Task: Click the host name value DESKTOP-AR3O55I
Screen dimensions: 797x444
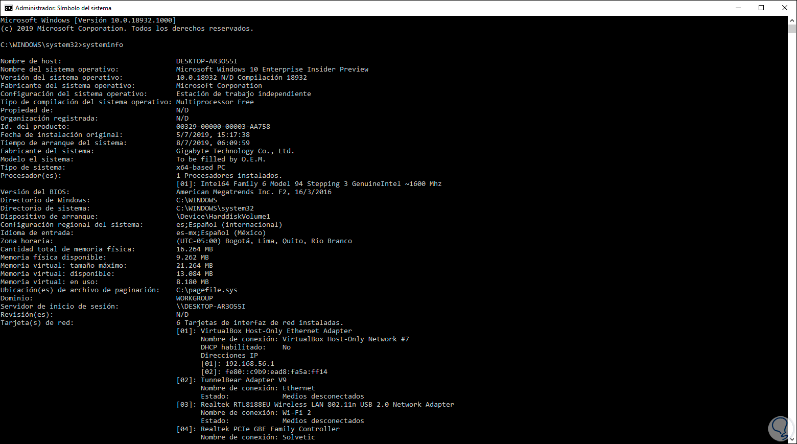Action: [207, 61]
